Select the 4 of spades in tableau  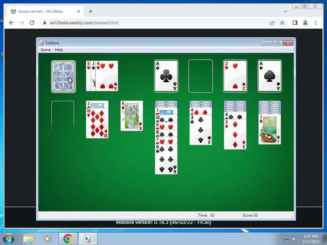pyautogui.click(x=235, y=116)
